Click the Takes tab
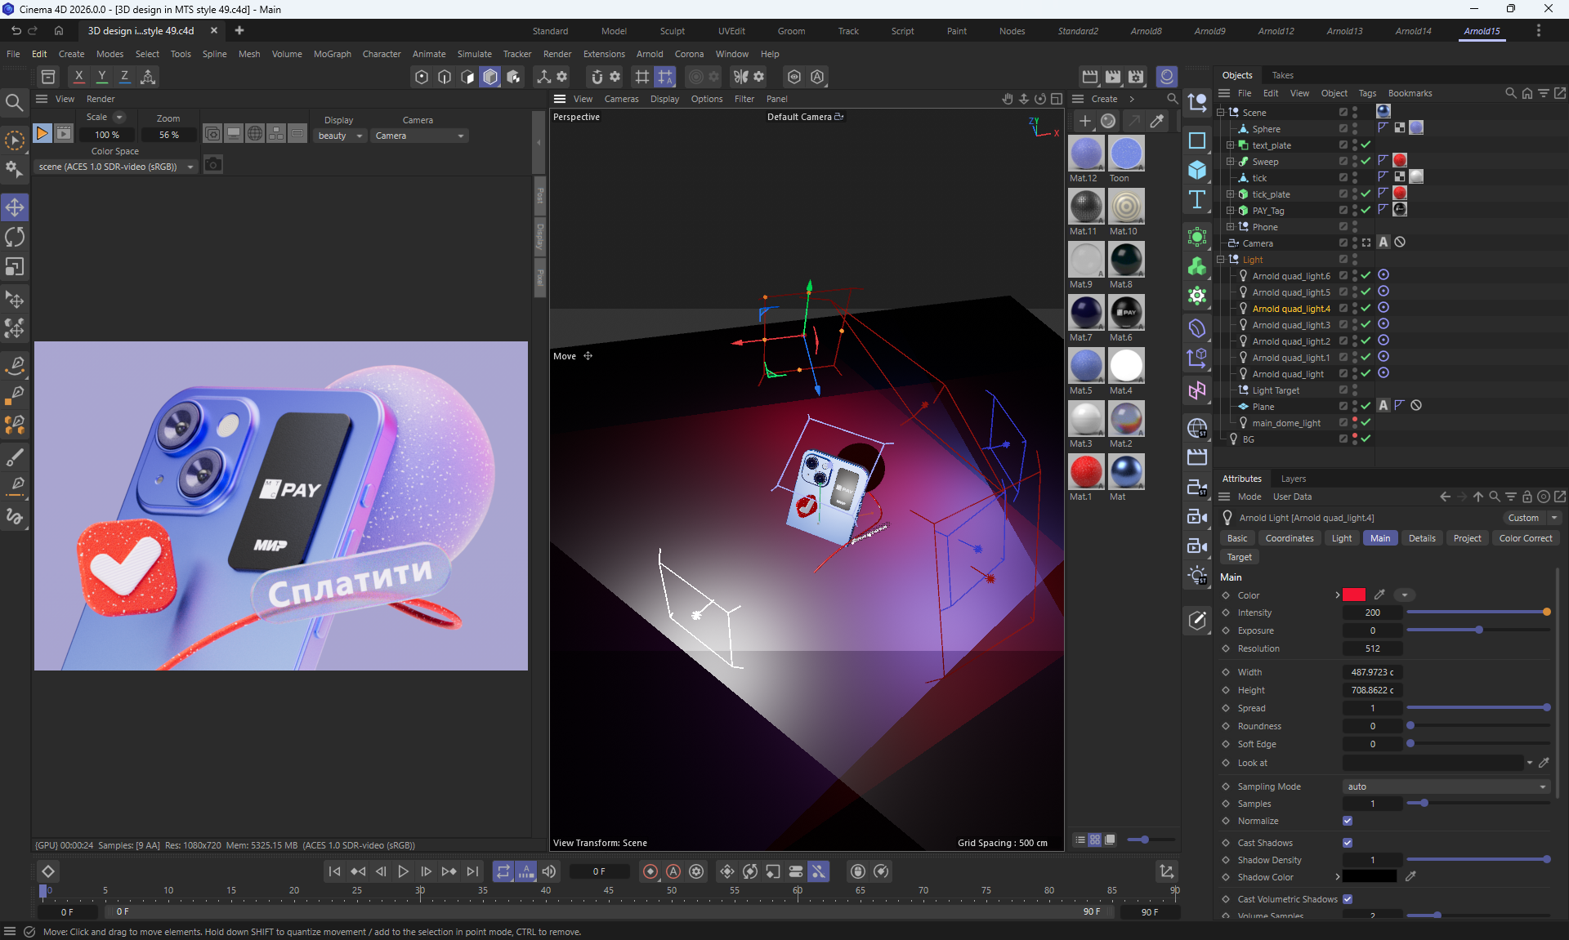This screenshot has height=940, width=1569. [1282, 75]
